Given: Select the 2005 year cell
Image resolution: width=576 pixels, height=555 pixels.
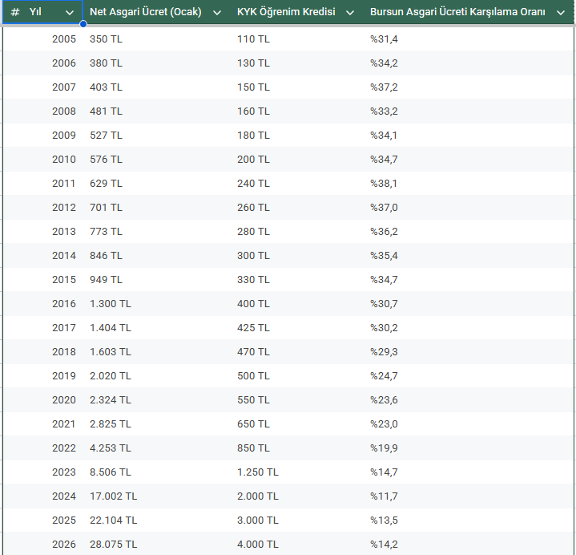Looking at the screenshot, I should pos(64,39).
